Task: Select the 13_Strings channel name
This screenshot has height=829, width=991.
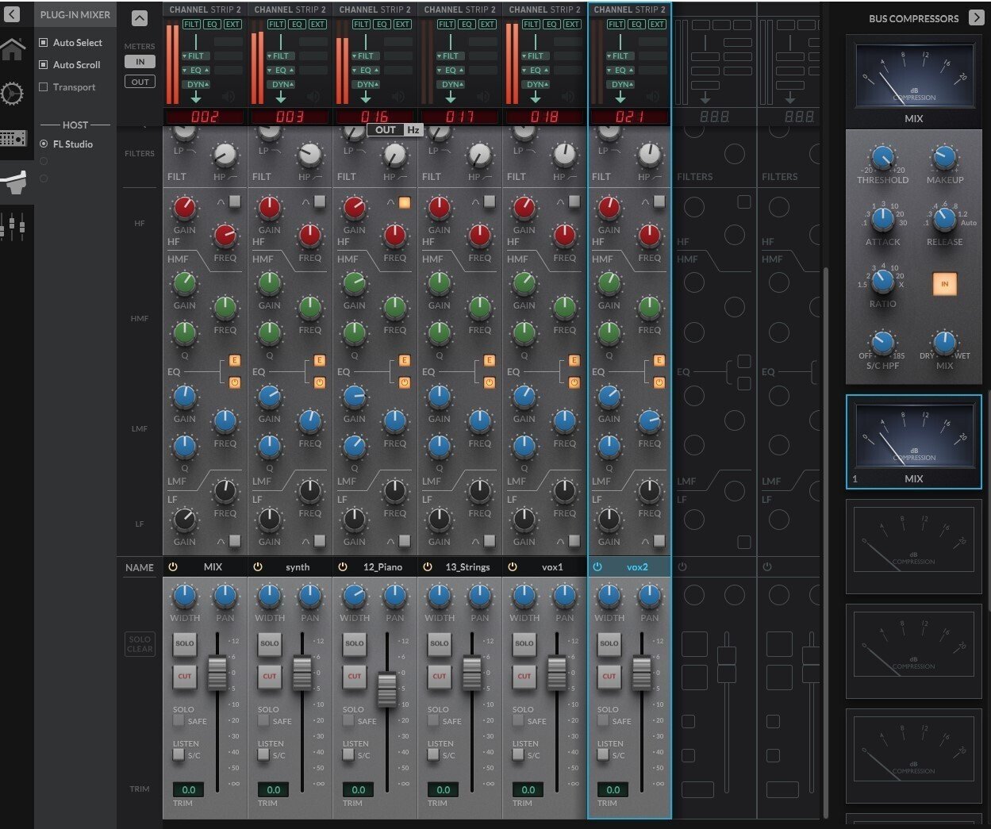Action: coord(467,567)
